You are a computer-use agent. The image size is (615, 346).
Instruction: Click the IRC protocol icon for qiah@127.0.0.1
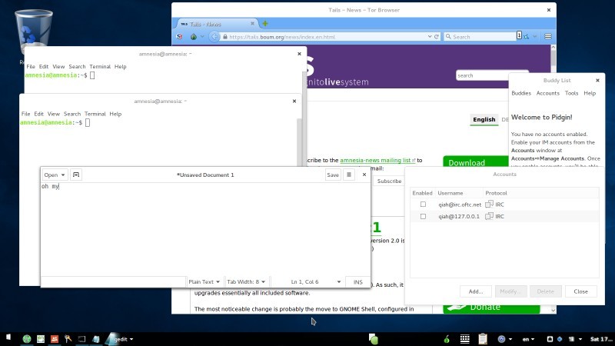(x=489, y=216)
